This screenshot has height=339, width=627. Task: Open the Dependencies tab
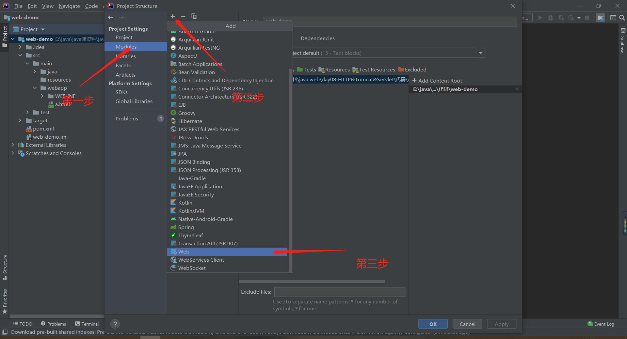(x=317, y=38)
